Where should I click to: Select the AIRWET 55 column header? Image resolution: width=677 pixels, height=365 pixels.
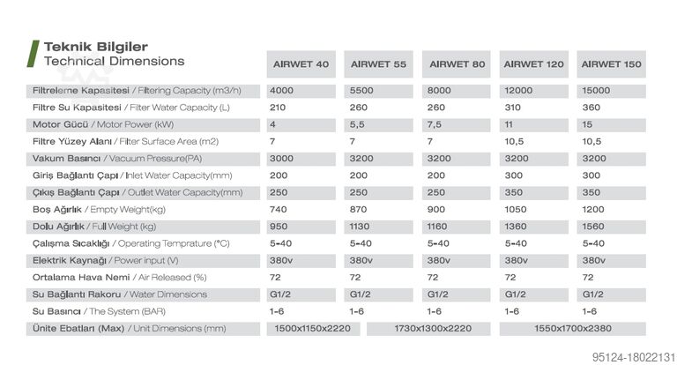[378, 64]
